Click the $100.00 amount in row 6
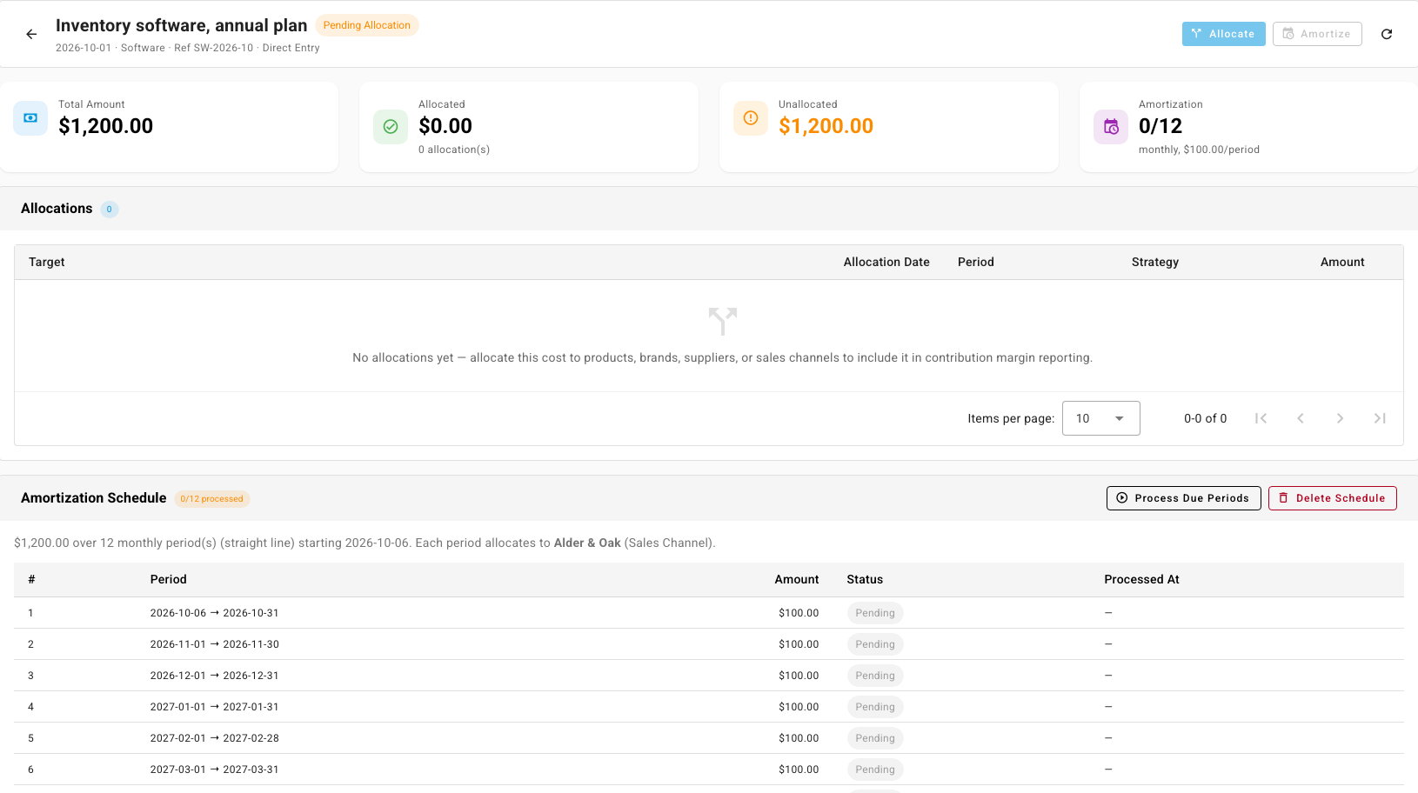1418x793 pixels. click(x=799, y=770)
